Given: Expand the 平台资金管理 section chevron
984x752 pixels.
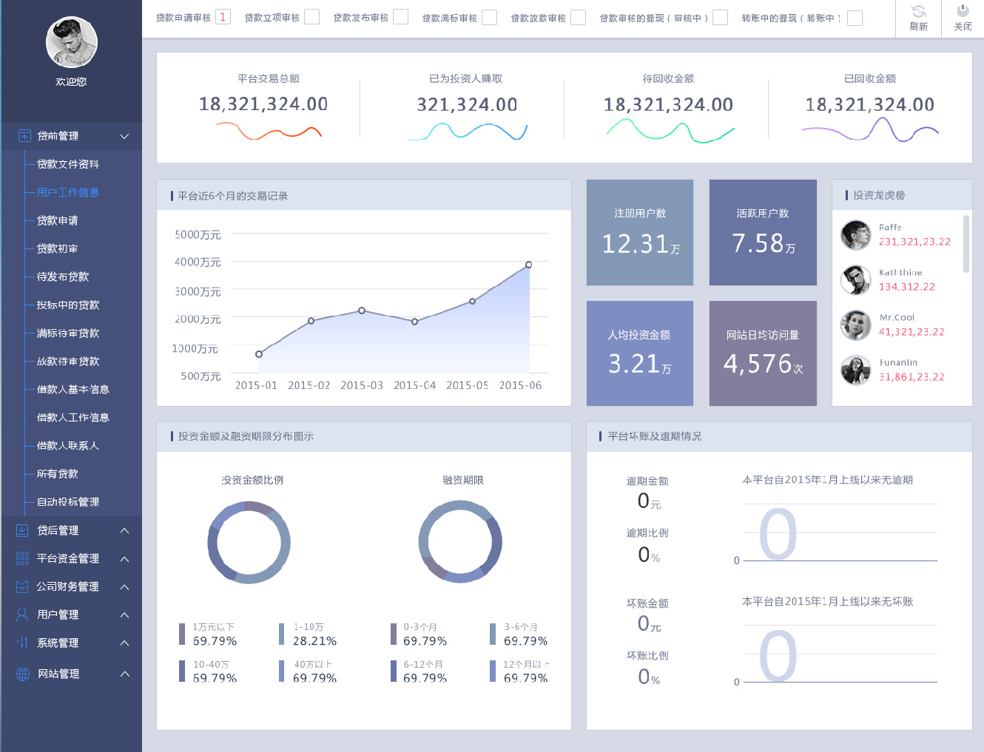Looking at the screenshot, I should [124, 558].
